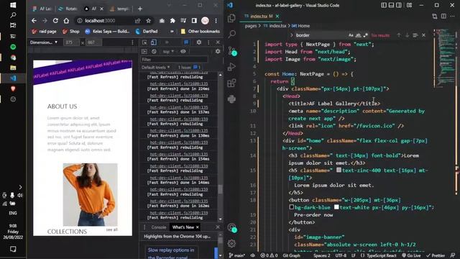Click see all link in page
The image size is (460, 259).
tap(112, 230)
